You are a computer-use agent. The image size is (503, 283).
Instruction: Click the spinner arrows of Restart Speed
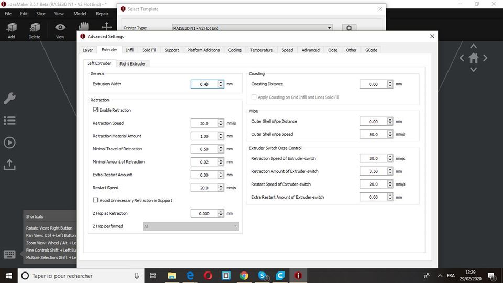click(221, 188)
